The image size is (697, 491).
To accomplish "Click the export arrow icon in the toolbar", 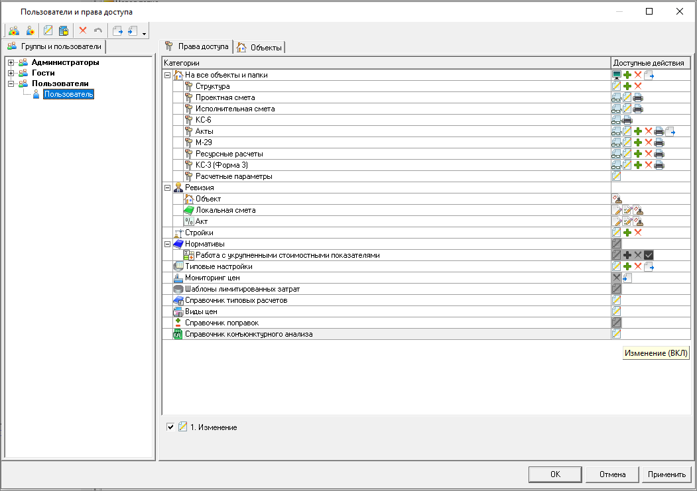I will pos(117,30).
